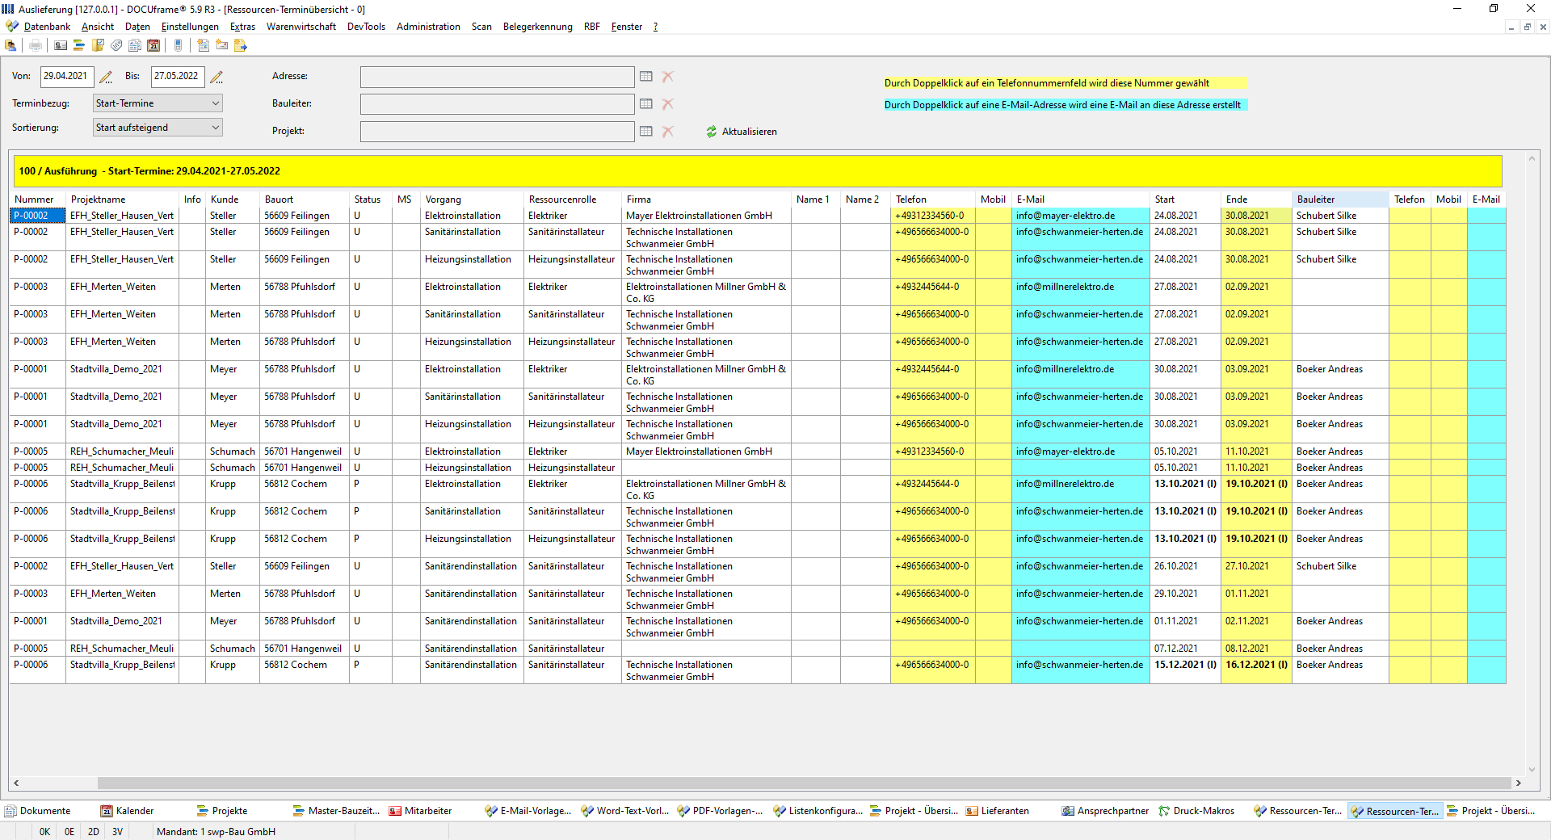The width and height of the screenshot is (1551, 840).
Task: Switch to the Lieferanten tab
Action: 998,811
